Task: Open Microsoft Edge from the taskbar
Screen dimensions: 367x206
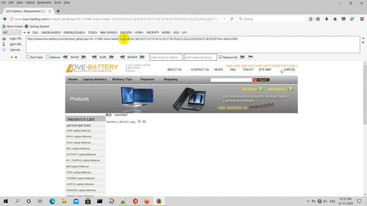Action: (x=52, y=201)
